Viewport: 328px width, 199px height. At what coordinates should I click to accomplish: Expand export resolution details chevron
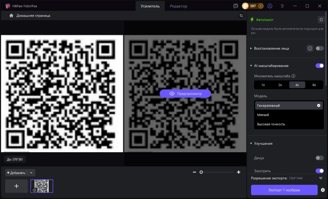click(321, 178)
